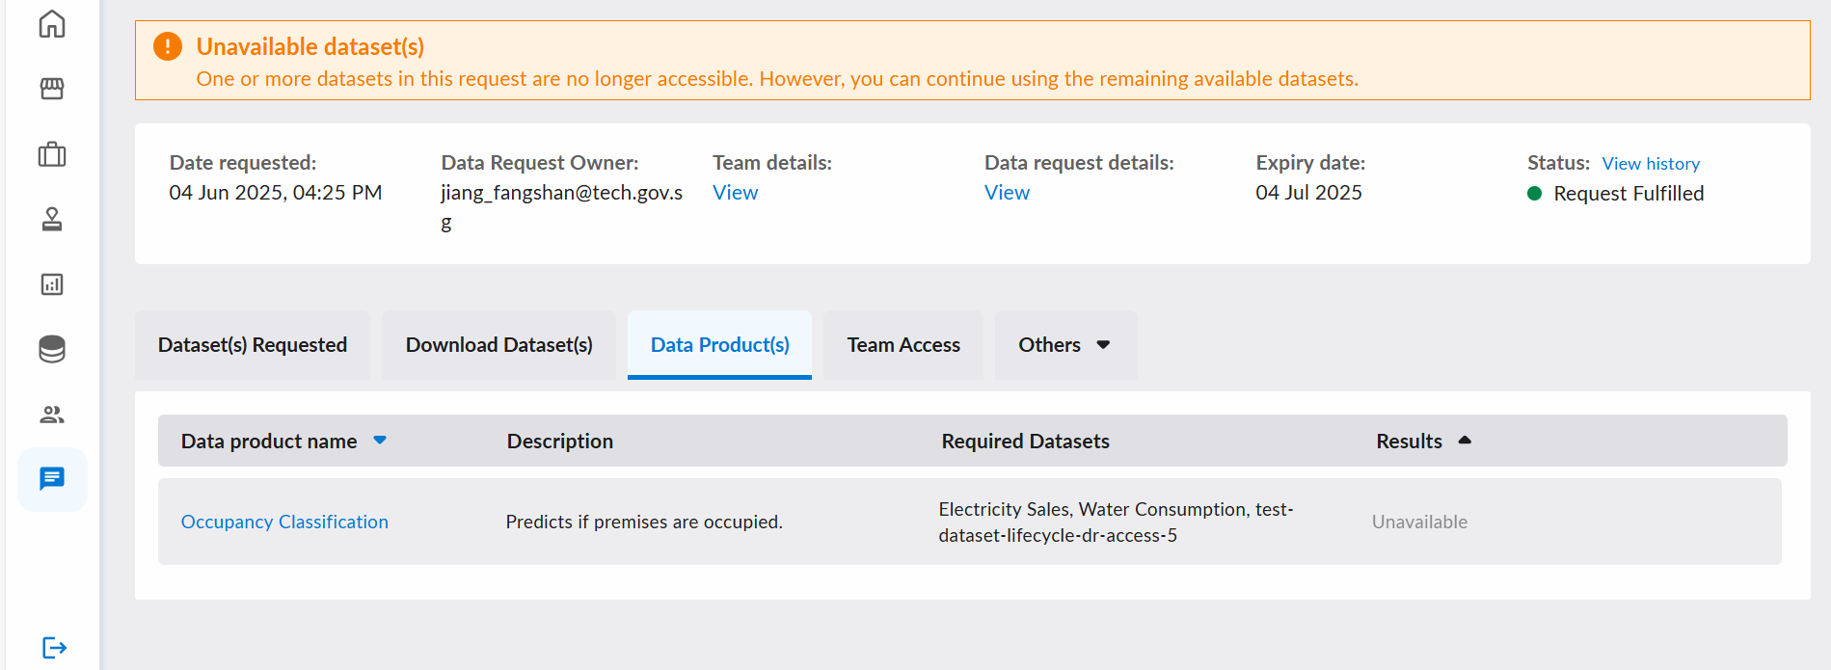This screenshot has height=670, width=1831.
Task: Click the Required Datasets column header
Action: click(1026, 442)
